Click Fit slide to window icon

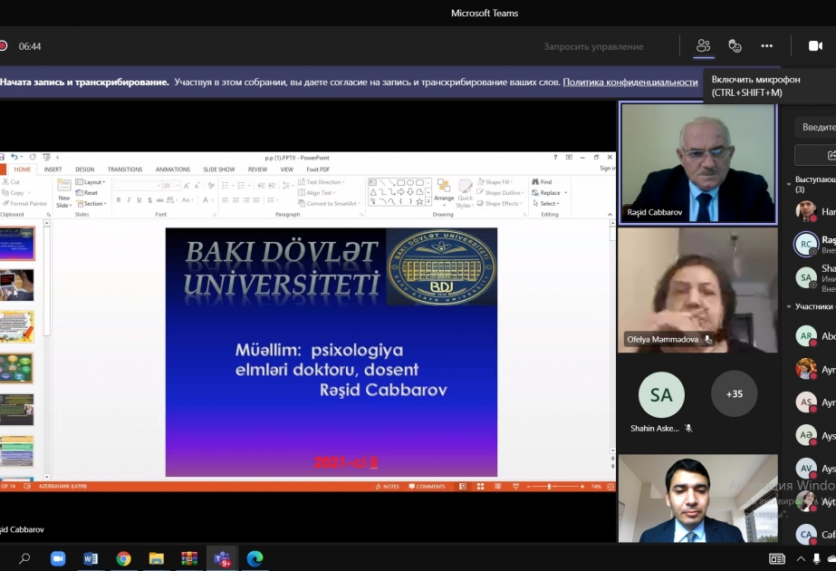(x=610, y=486)
